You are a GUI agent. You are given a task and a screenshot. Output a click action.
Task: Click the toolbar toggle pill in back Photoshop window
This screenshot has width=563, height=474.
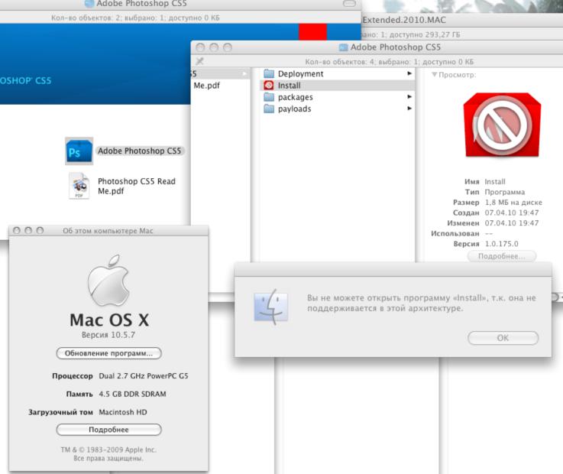tap(349, 4)
